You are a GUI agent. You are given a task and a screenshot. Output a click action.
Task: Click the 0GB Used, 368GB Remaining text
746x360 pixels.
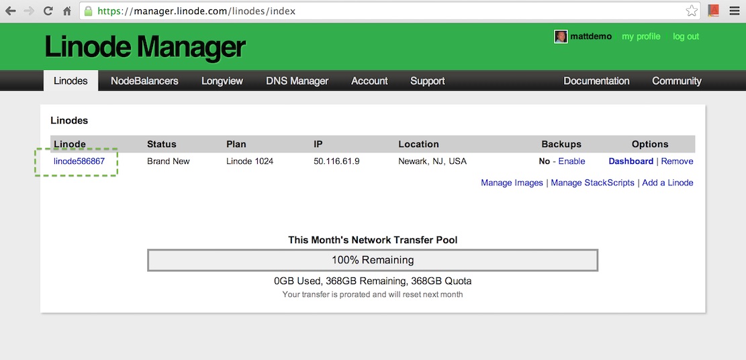pyautogui.click(x=373, y=281)
